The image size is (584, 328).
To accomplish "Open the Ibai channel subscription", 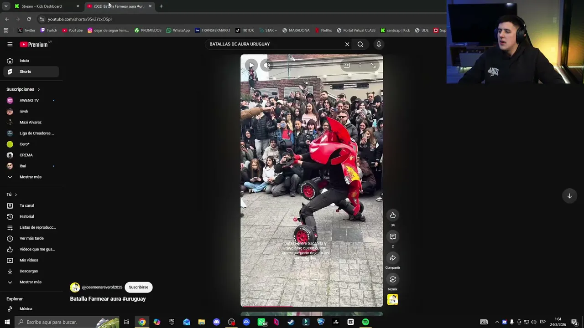I will (x=31, y=166).
